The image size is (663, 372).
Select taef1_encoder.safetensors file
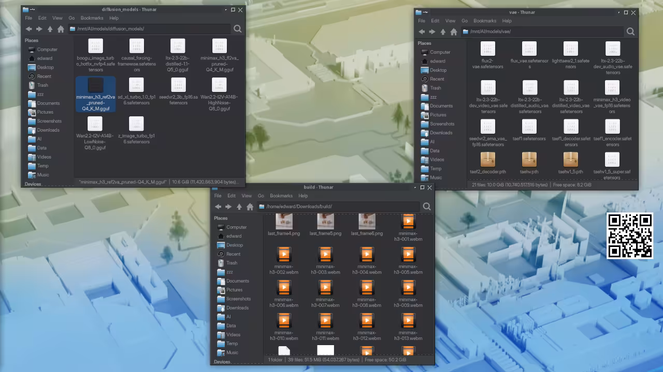click(612, 134)
